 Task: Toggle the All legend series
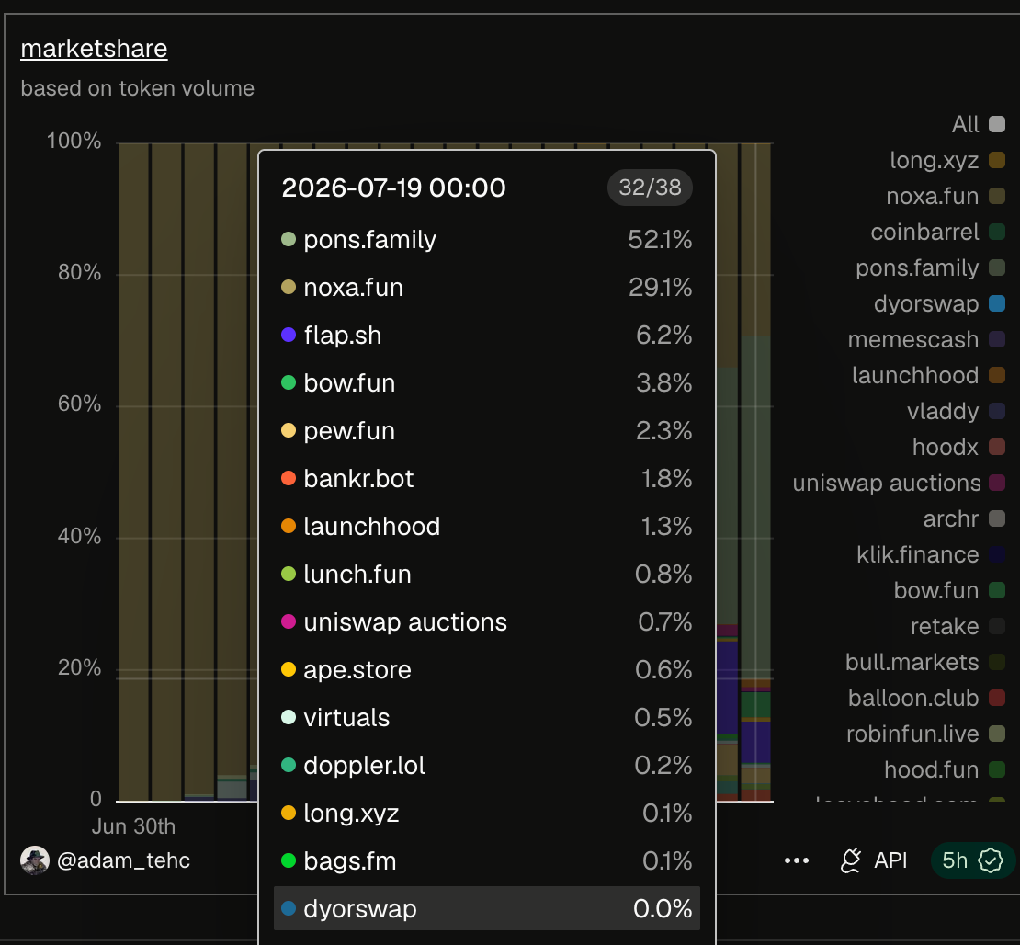(979, 124)
